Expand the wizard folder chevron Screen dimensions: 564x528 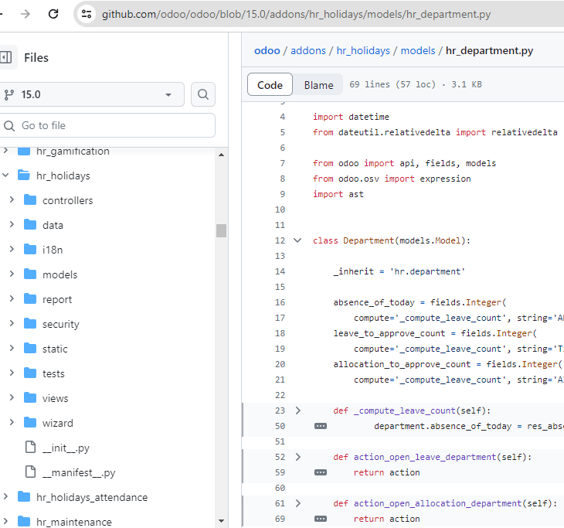tap(12, 423)
